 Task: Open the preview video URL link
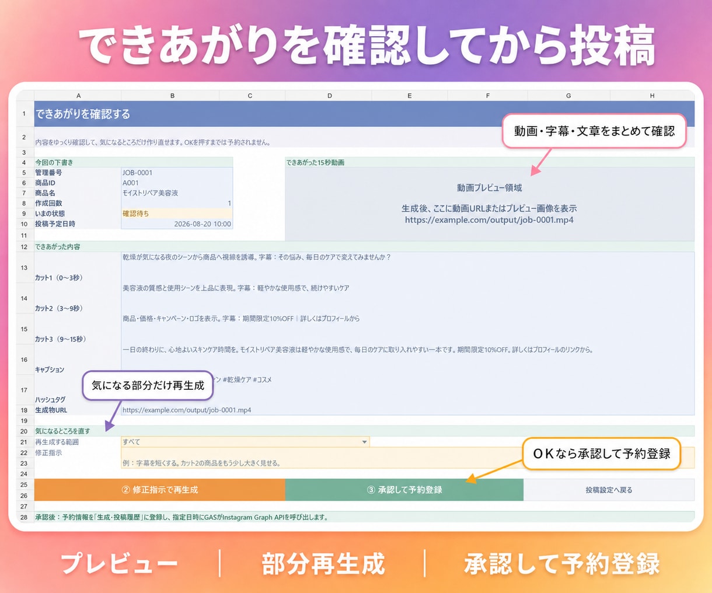489,220
